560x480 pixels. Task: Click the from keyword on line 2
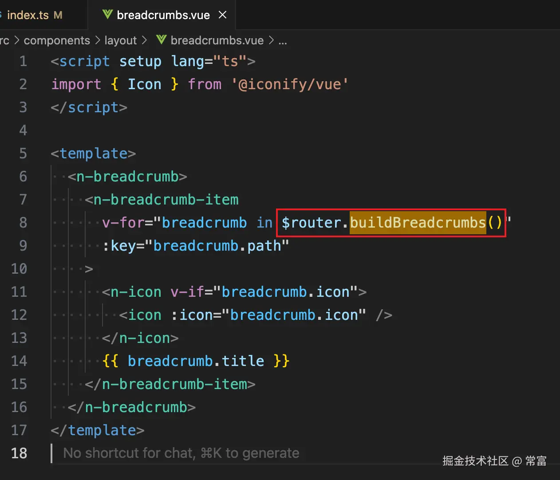click(x=205, y=84)
